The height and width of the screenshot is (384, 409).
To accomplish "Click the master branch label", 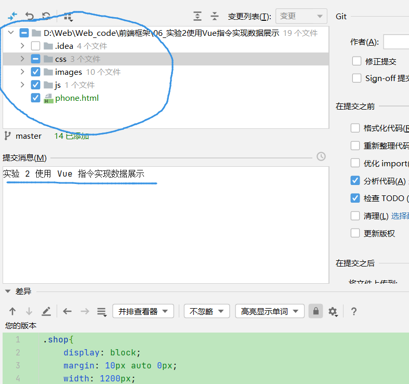I will 29,136.
